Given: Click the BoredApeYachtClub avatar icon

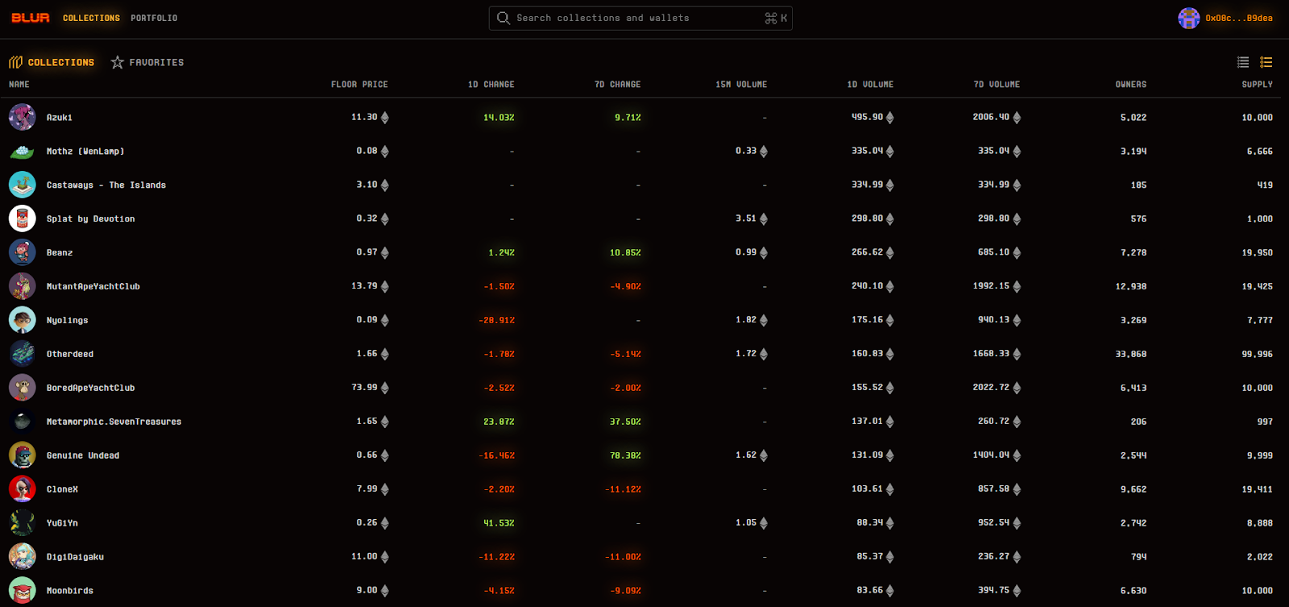Looking at the screenshot, I should click(22, 388).
